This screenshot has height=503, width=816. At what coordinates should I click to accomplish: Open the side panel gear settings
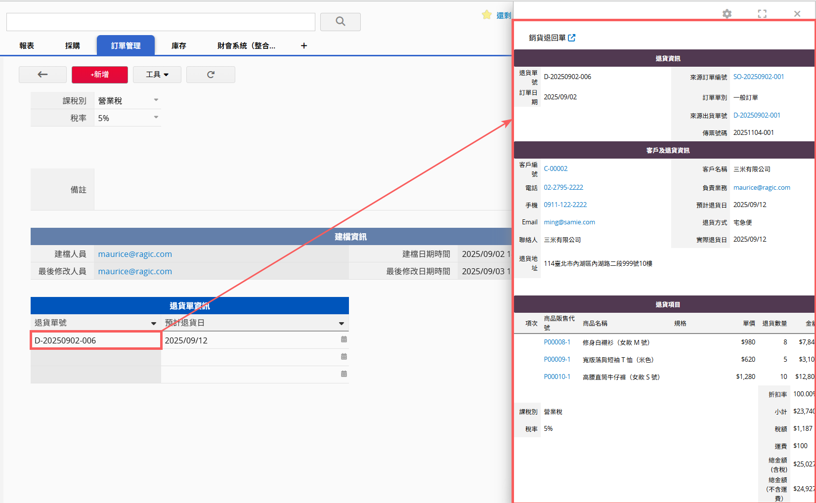coord(727,14)
